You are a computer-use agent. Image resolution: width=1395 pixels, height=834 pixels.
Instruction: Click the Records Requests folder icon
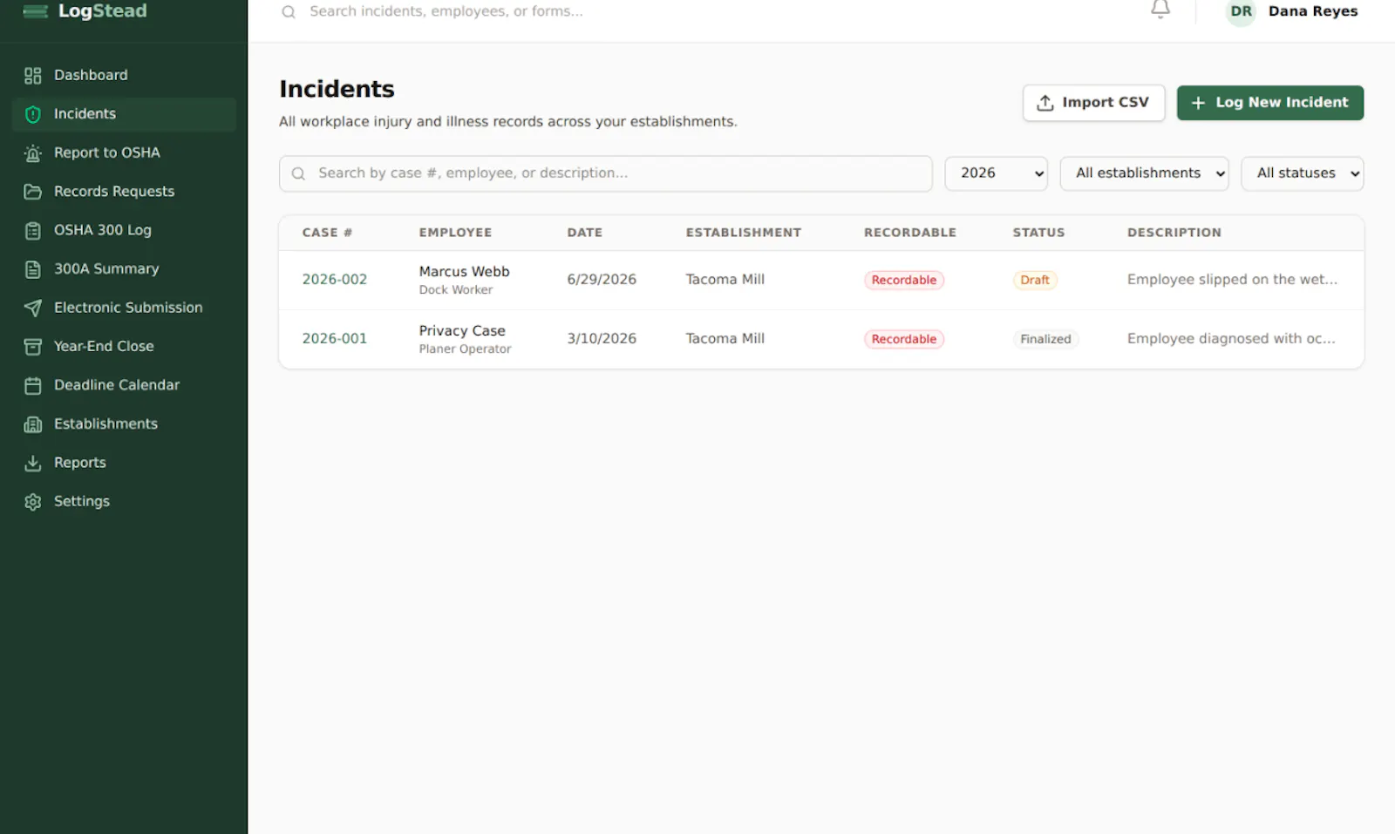33,192
